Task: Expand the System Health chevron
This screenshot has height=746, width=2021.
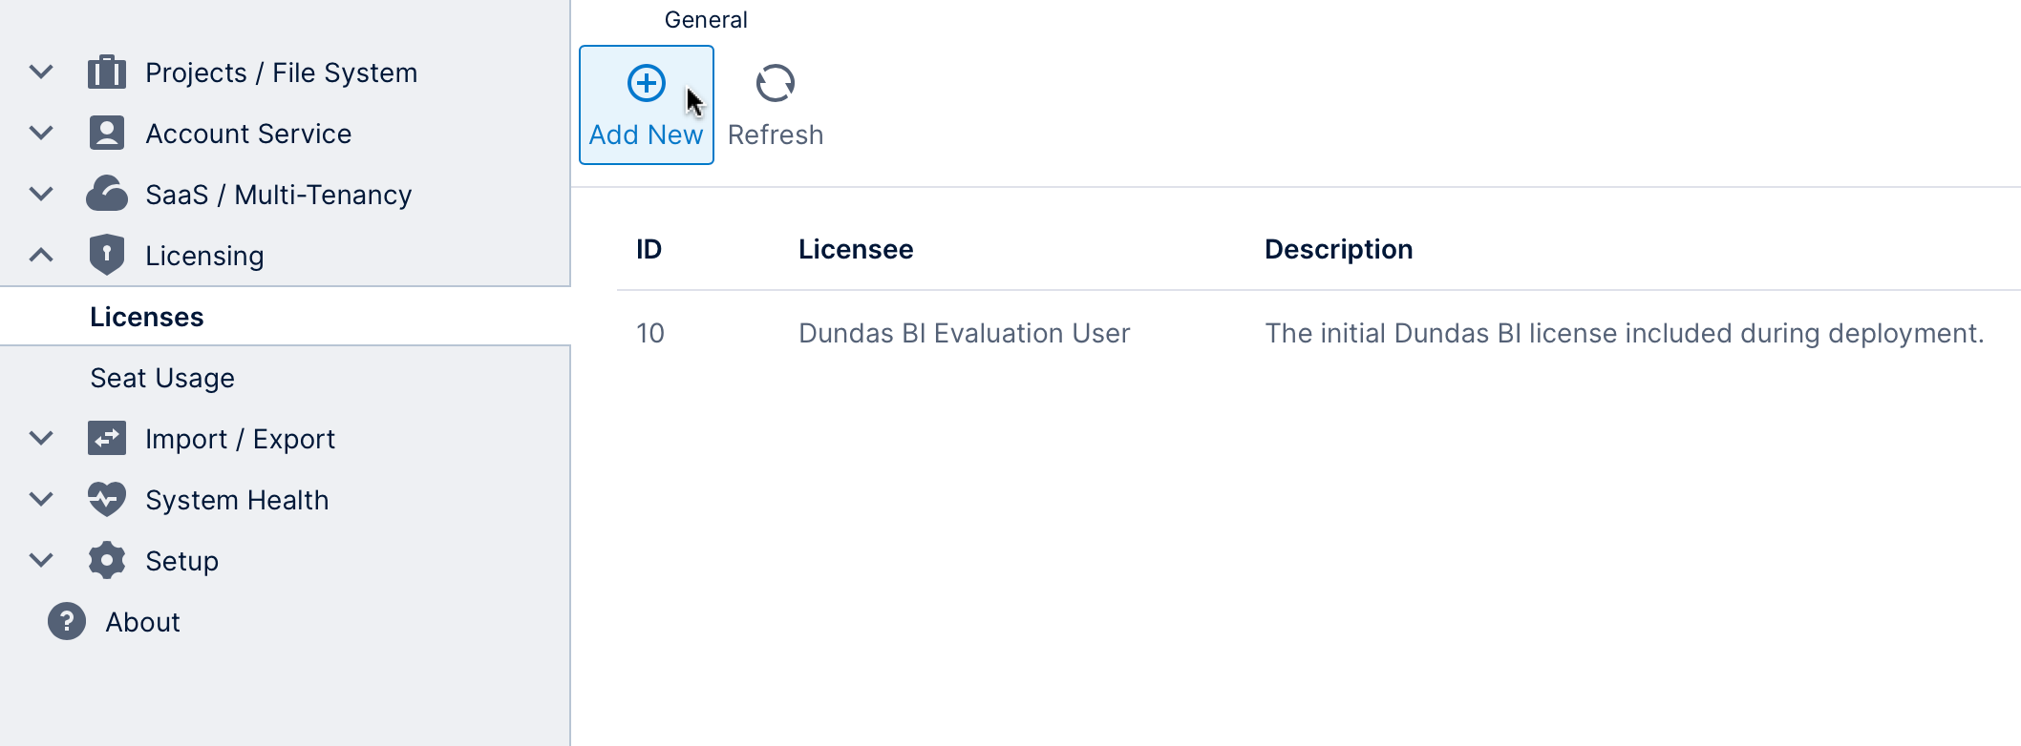Action: pos(41,499)
